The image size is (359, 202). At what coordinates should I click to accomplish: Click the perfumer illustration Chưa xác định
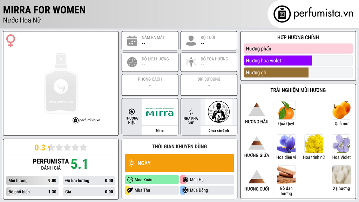point(219,112)
